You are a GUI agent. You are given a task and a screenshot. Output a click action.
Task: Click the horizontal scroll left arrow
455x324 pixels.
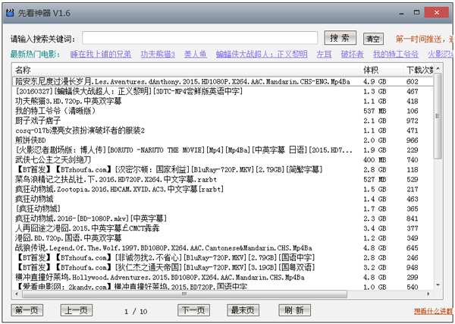tap(17, 294)
